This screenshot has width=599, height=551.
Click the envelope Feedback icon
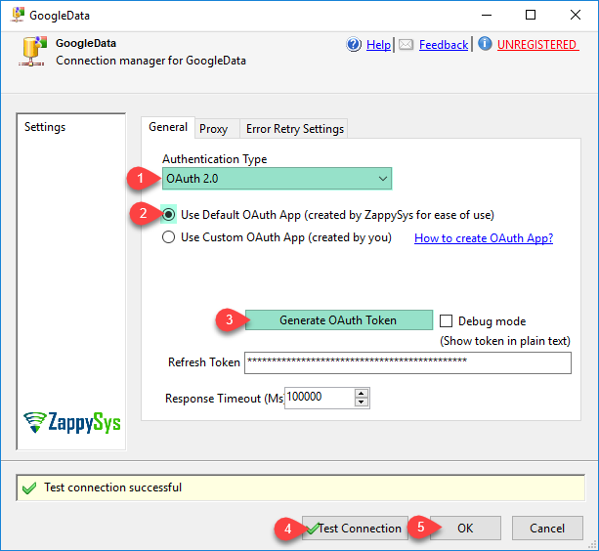point(406,45)
